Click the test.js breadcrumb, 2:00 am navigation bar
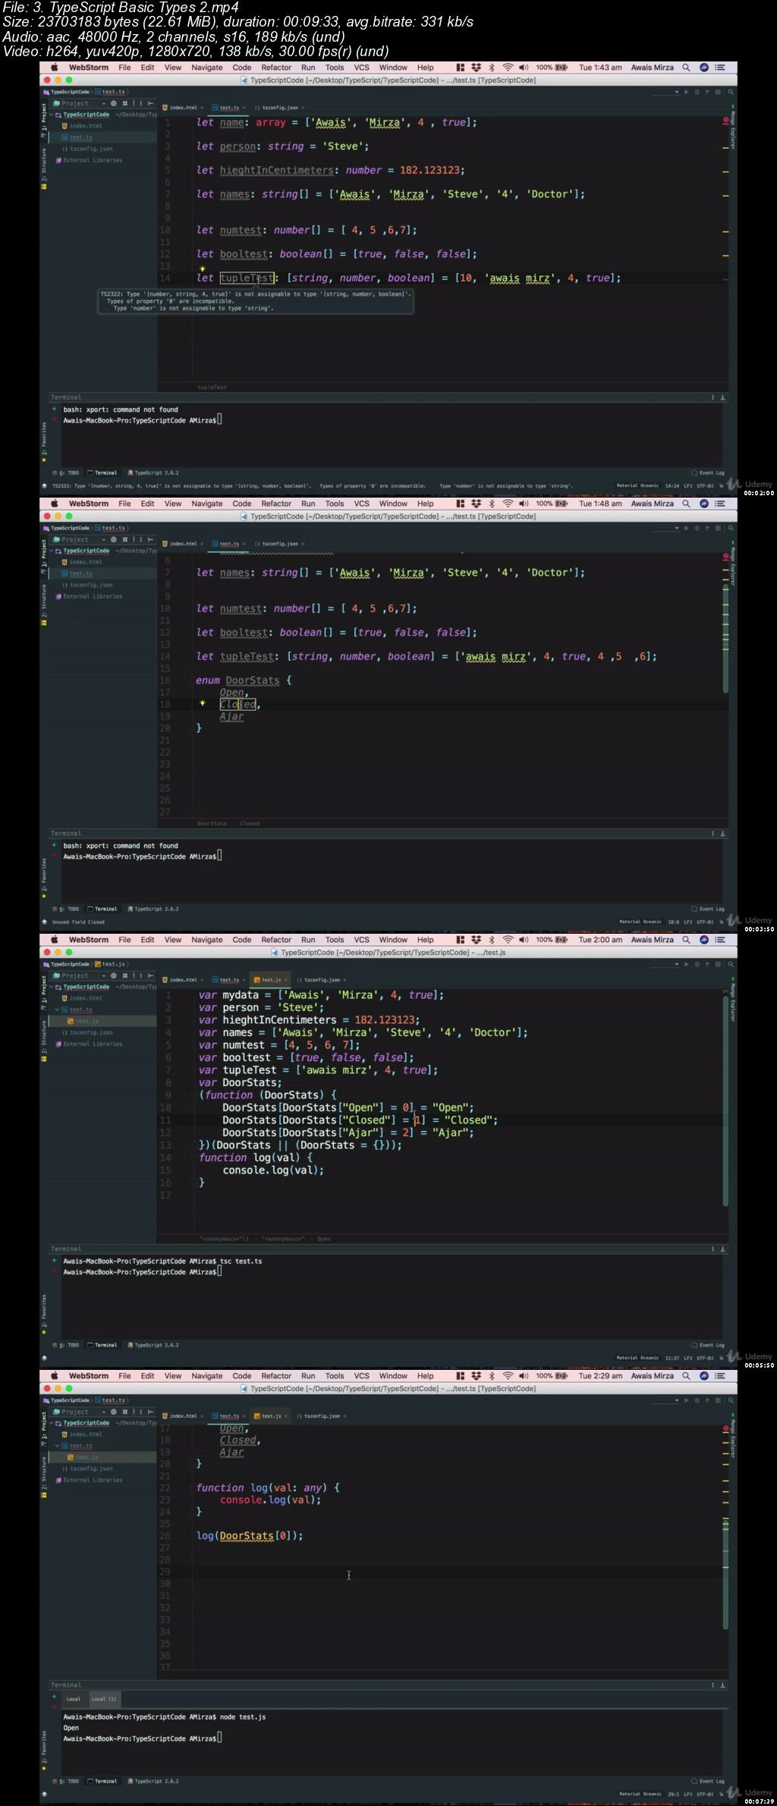777x1806 pixels. coord(111,964)
